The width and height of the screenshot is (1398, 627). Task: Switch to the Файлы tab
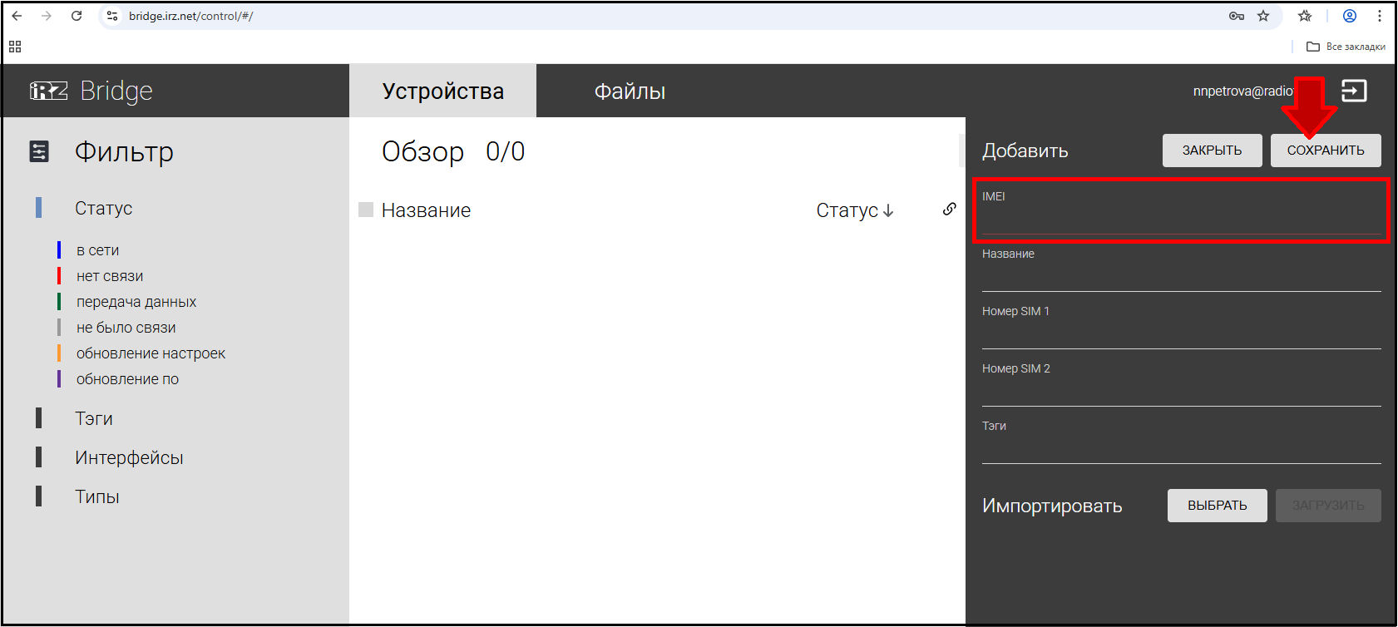(x=630, y=91)
